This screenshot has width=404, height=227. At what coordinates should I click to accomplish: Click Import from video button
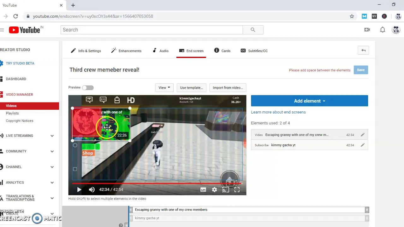228,88
